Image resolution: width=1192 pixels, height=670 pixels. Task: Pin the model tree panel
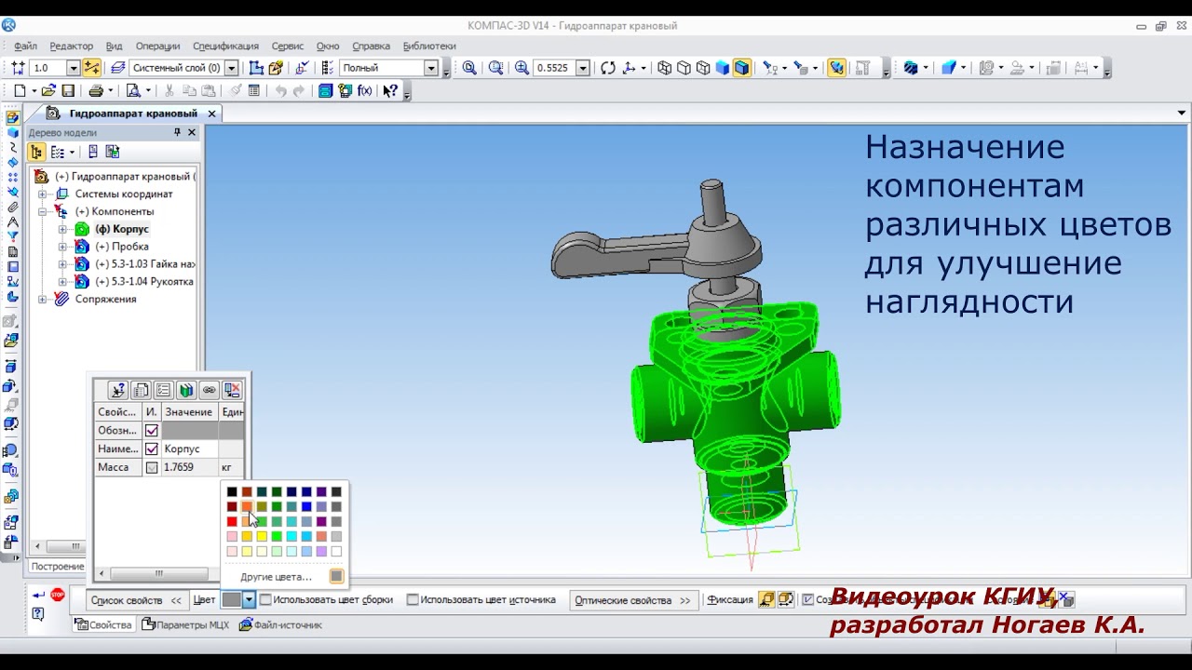177,132
